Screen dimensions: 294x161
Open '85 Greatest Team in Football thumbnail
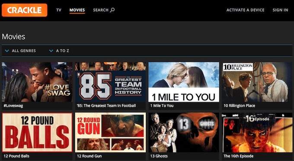pos(110,82)
